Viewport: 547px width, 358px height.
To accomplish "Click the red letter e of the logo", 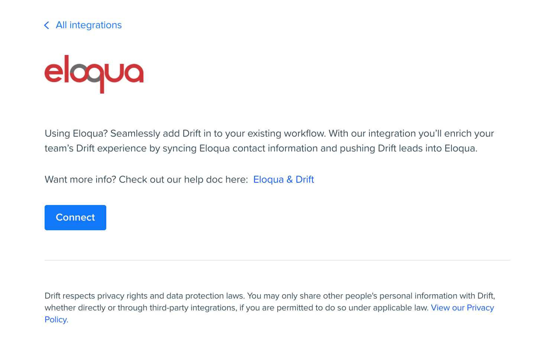I will 54,73.
